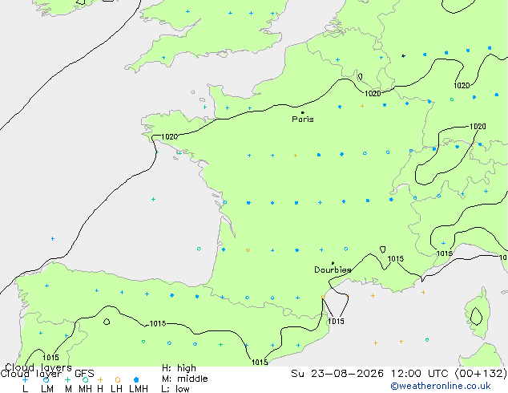Click the 1015 isobar label in northern Spain
The height and width of the screenshot is (393, 508).
158,323
